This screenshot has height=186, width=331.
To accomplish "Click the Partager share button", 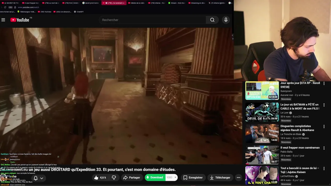I will [132, 177].
